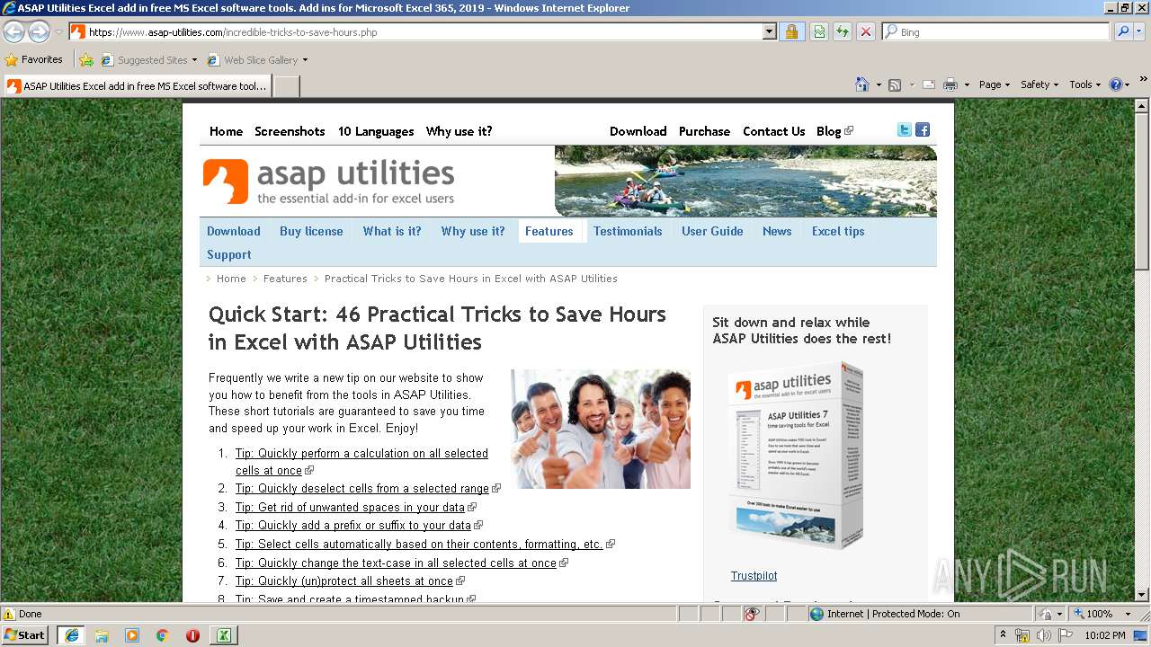Open the Facebook icon on the website
Screen dimensions: 1151x647
[923, 130]
